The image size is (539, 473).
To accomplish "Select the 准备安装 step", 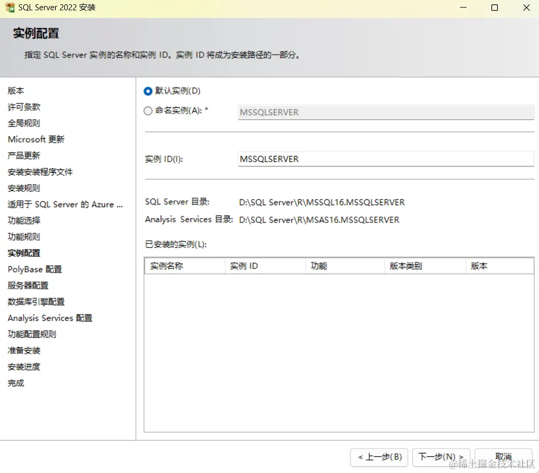I will tap(24, 350).
